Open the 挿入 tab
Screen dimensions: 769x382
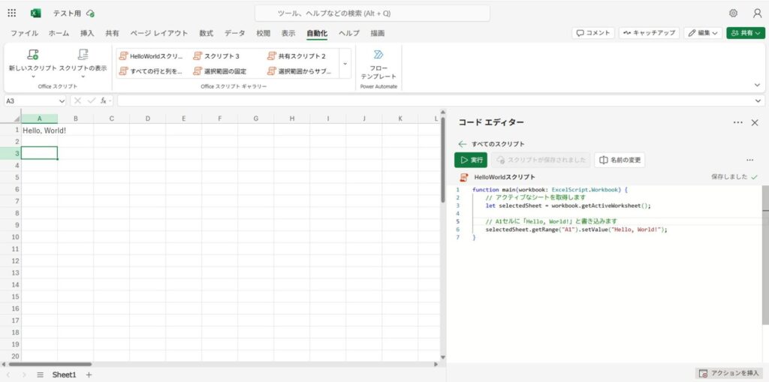pyautogui.click(x=87, y=33)
